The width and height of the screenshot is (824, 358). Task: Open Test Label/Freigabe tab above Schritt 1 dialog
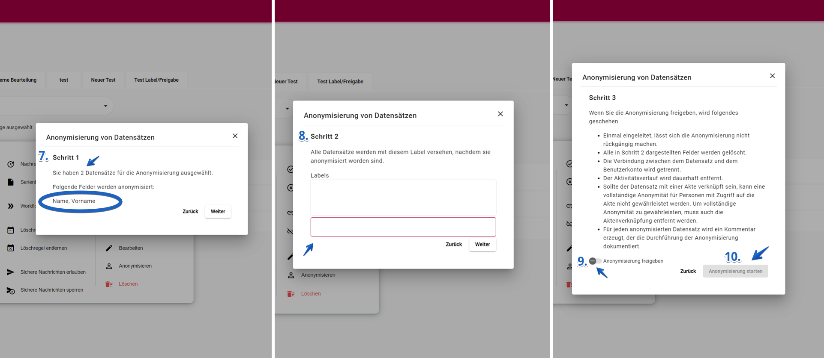(x=156, y=80)
